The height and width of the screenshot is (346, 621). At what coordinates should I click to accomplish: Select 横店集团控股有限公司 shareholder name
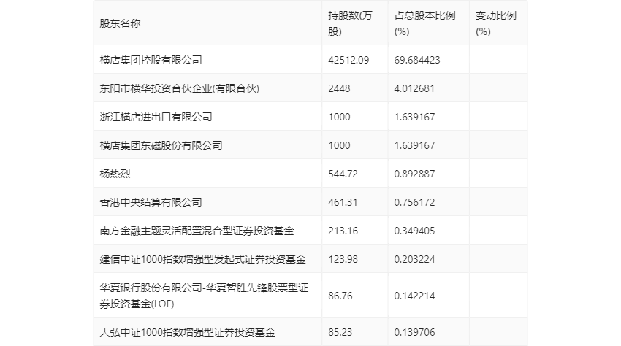(151, 60)
